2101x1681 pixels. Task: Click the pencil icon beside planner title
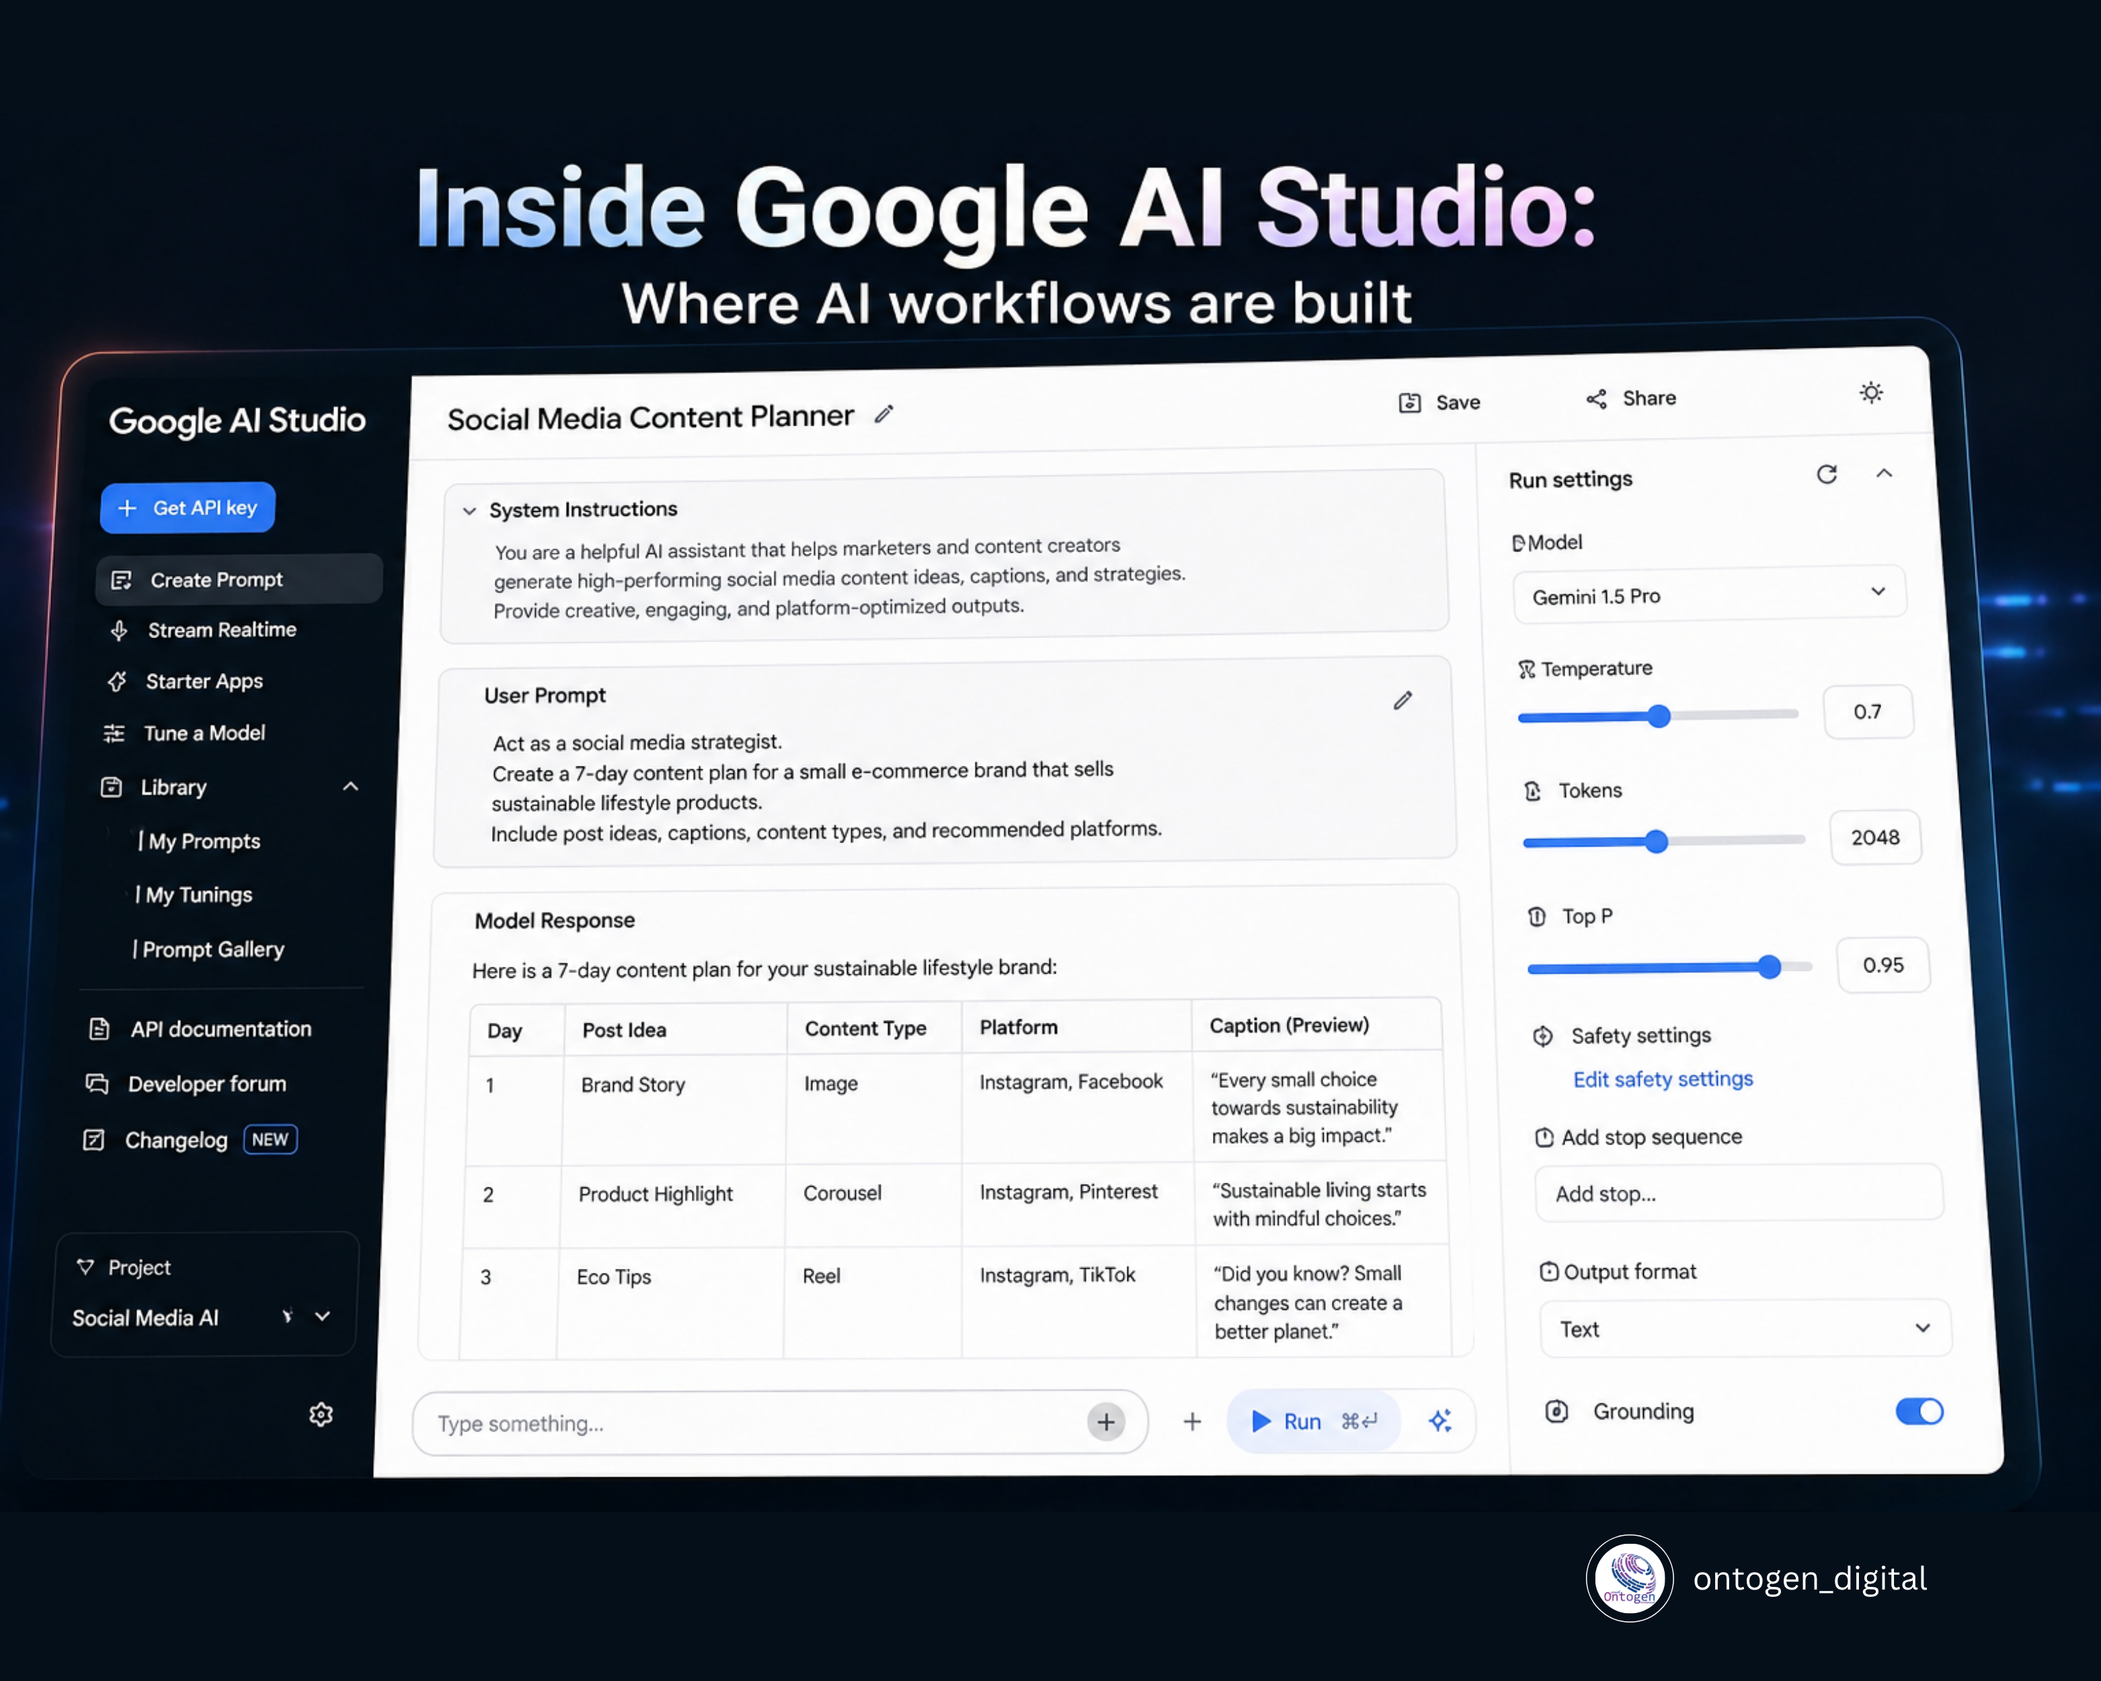884,414
